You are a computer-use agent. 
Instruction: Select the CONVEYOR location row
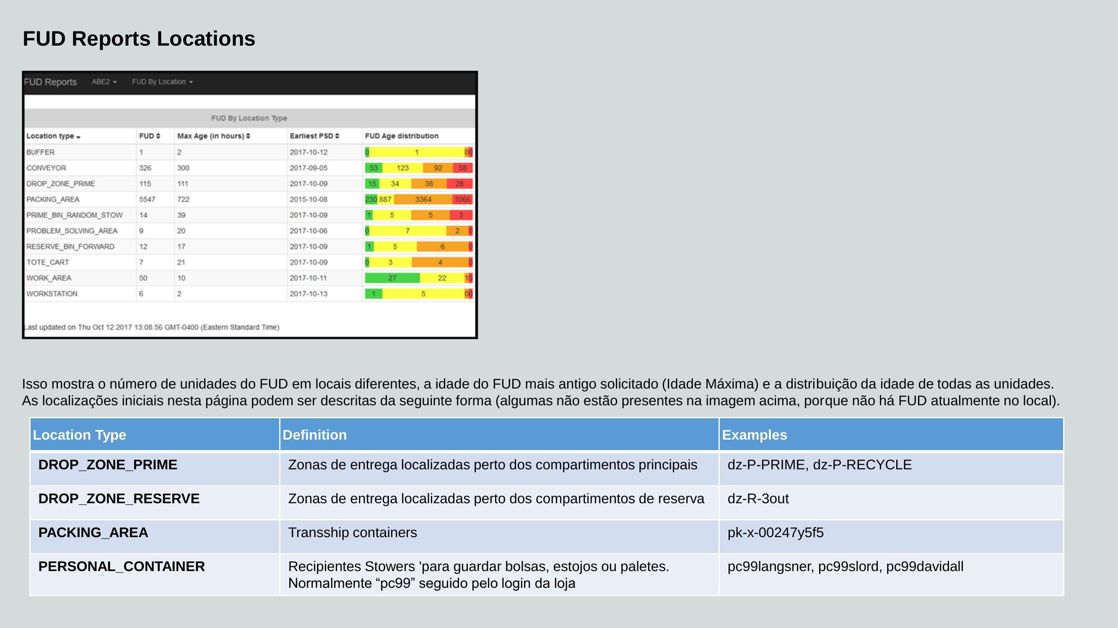point(249,168)
